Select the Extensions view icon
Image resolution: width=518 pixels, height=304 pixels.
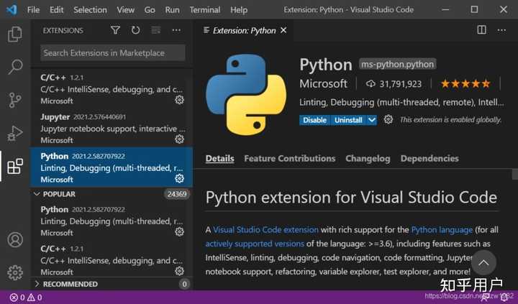point(15,166)
